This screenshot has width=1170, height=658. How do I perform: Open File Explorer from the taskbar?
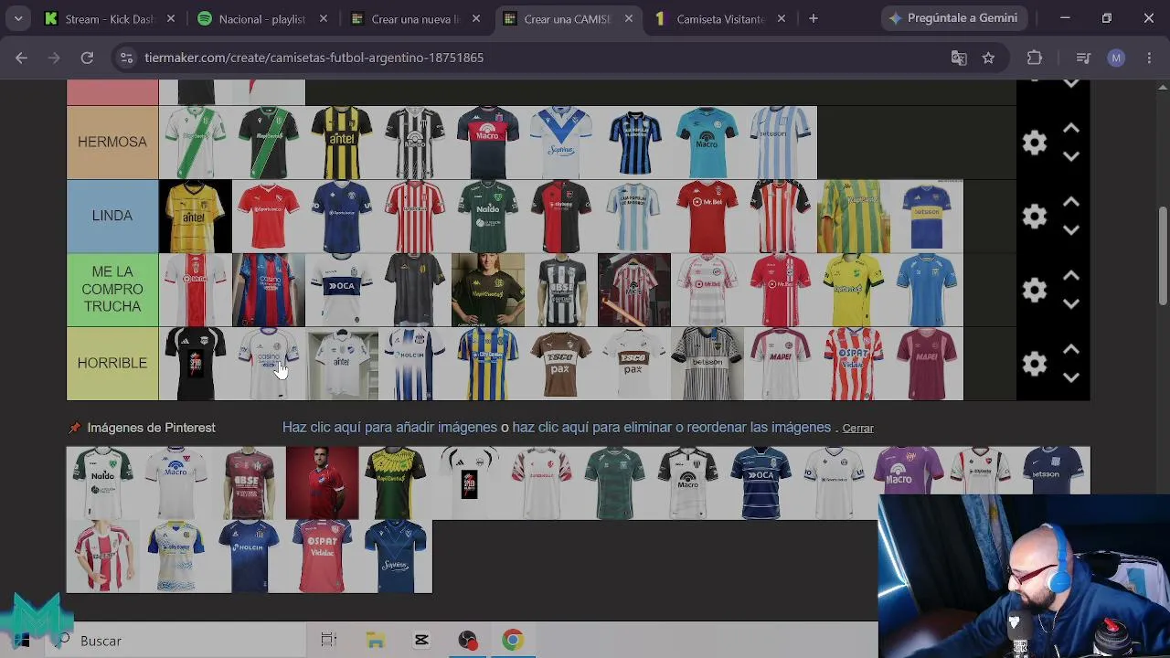click(376, 641)
